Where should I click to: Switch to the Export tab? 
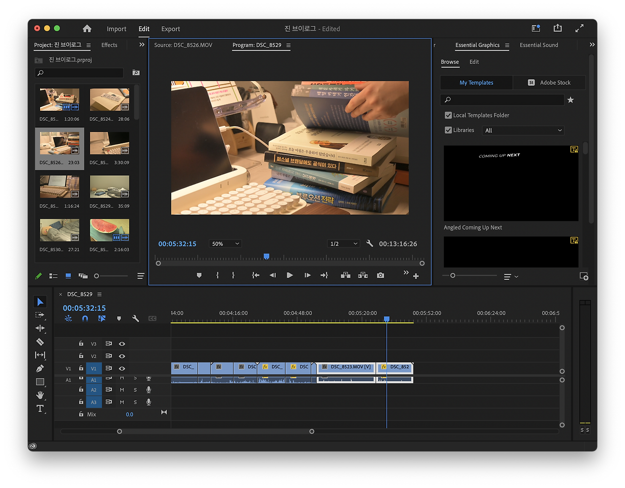pyautogui.click(x=170, y=29)
